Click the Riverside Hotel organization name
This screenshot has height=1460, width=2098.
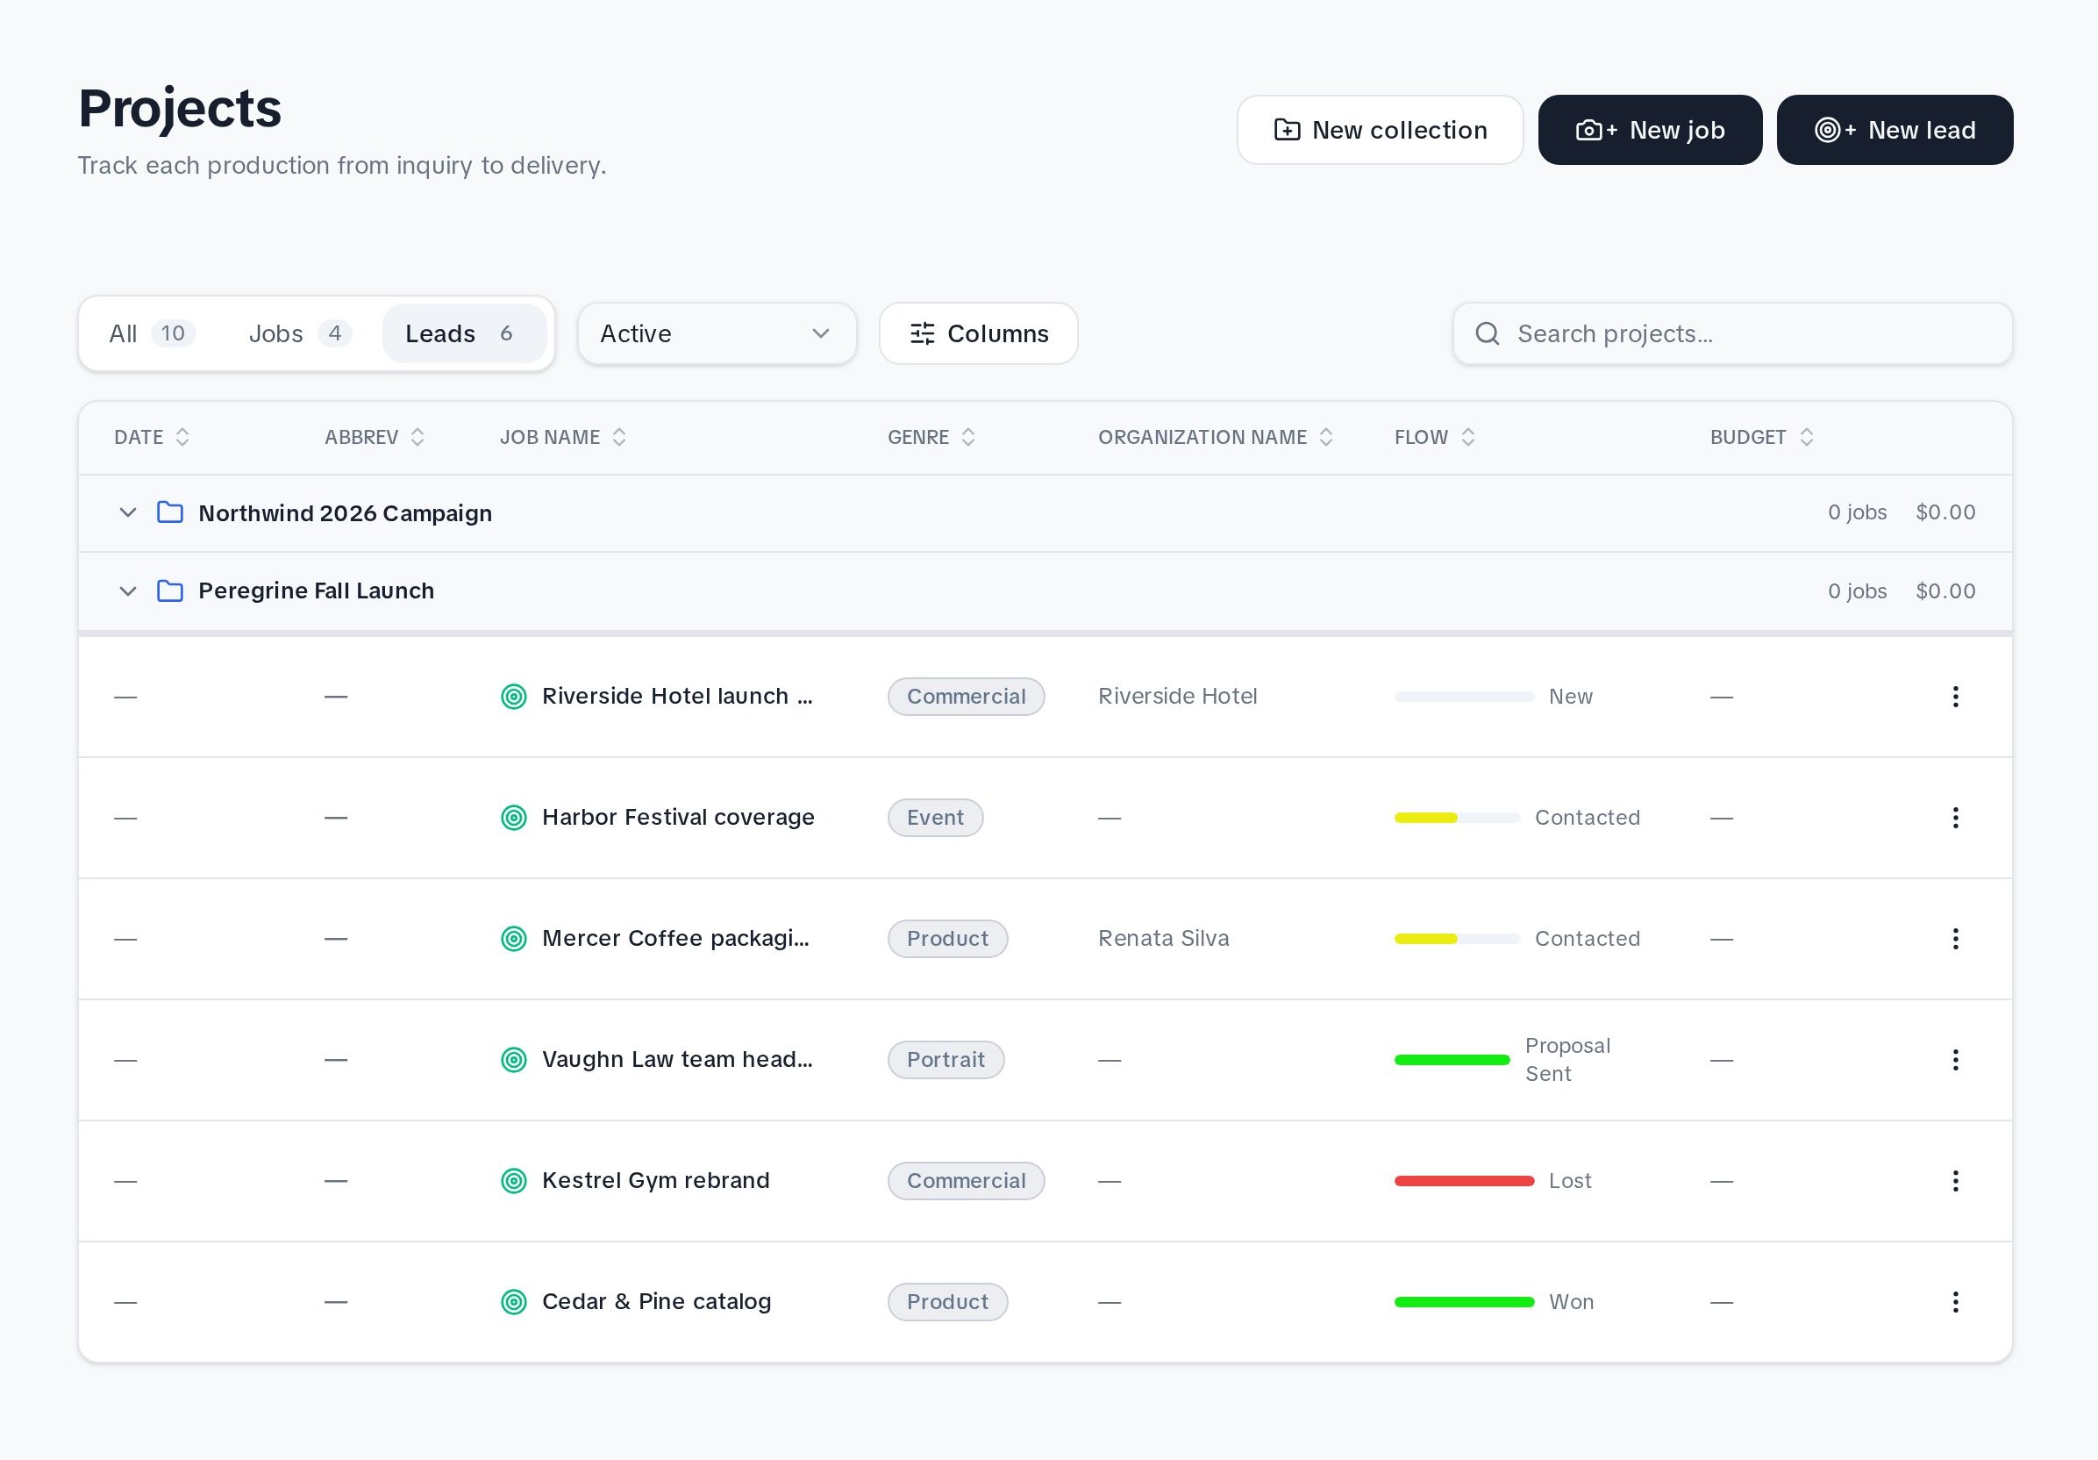[1177, 697]
